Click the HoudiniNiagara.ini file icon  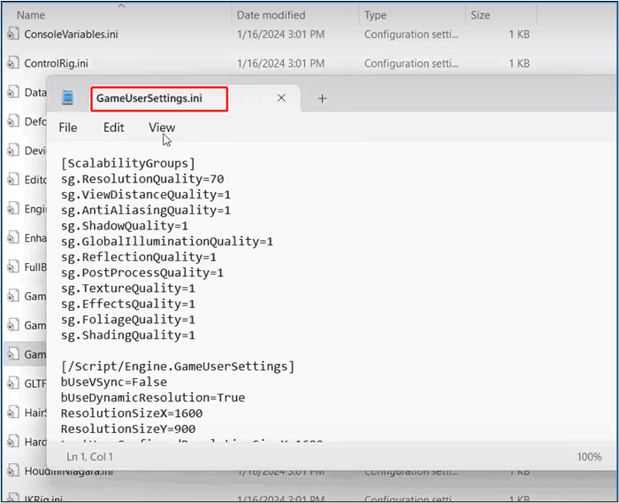(13, 470)
